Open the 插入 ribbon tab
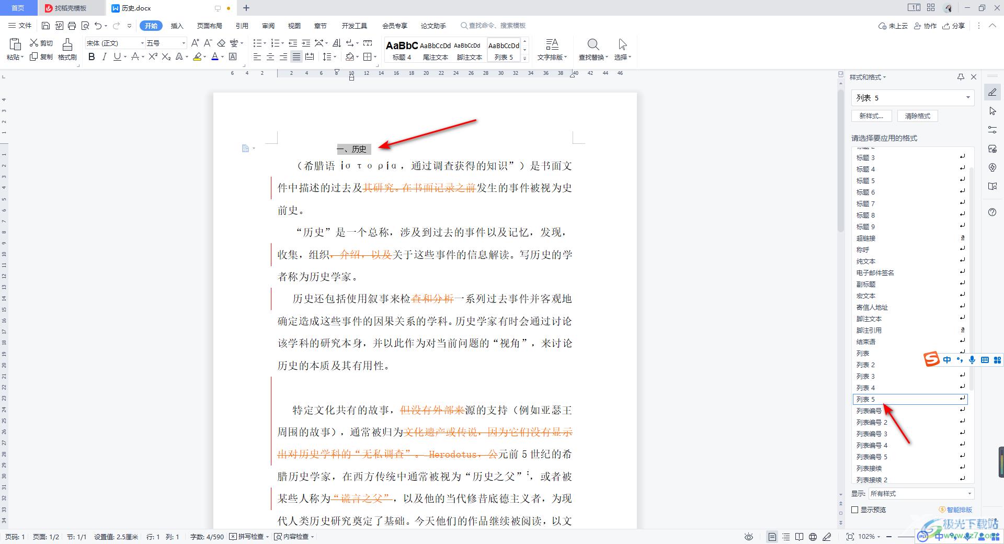 (177, 26)
